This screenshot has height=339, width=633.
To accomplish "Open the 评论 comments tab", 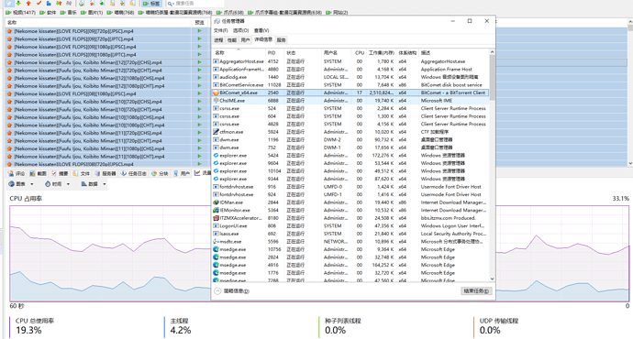I will [x=17, y=173].
